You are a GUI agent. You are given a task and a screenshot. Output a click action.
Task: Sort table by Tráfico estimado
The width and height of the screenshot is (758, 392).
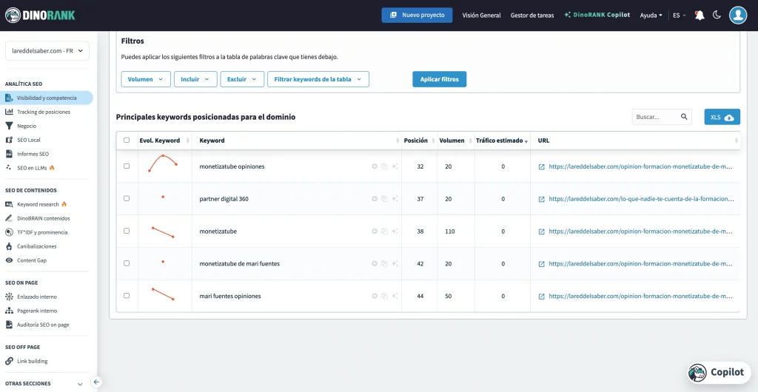[502, 141]
